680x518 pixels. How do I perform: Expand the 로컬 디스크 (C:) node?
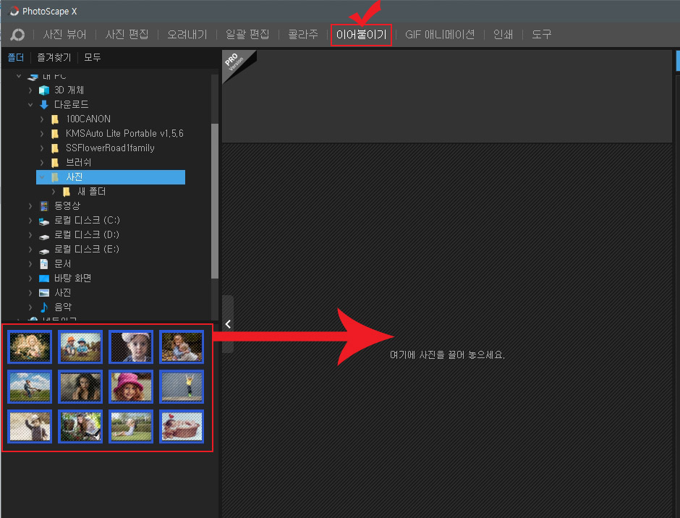30,221
